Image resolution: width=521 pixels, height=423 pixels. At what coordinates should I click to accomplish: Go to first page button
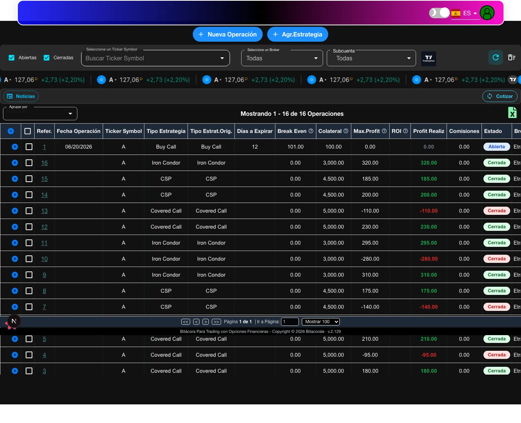pyautogui.click(x=186, y=322)
